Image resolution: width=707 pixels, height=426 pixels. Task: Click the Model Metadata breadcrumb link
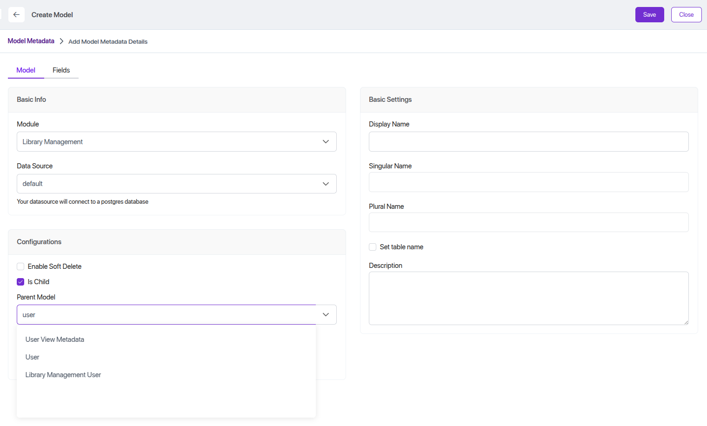[x=31, y=41]
